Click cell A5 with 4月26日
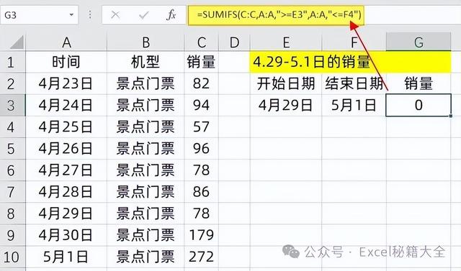The height and width of the screenshot is (271, 461). click(x=66, y=149)
